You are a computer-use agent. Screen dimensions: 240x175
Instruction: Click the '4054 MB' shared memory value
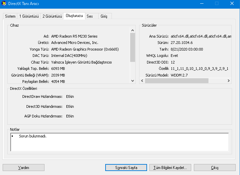click(58, 82)
